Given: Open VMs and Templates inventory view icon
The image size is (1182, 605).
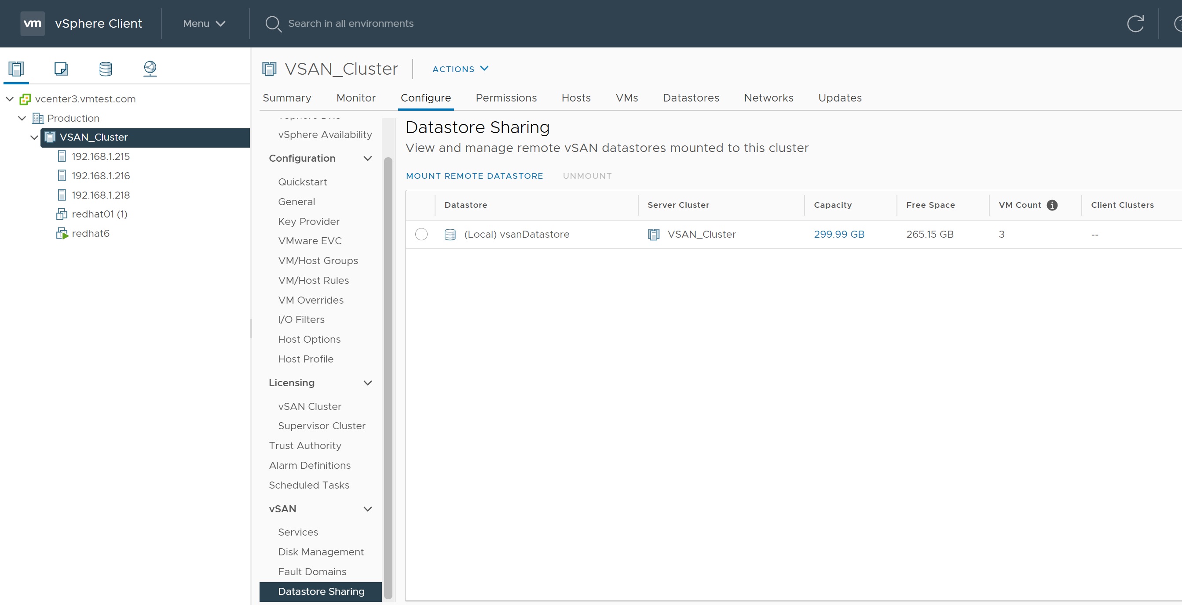Looking at the screenshot, I should [61, 69].
